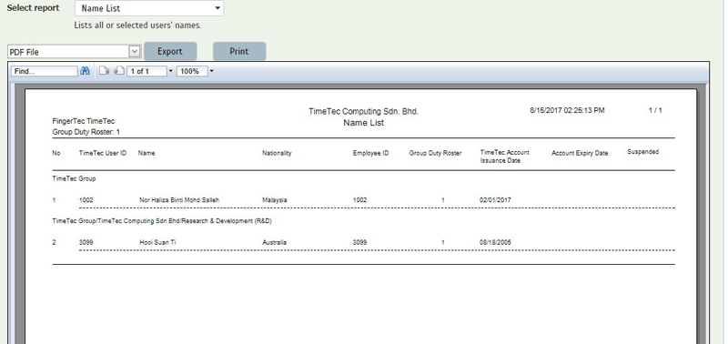Click the 'Group Duty Roster' column header
Viewport: 728px width, 344px height.
(436, 153)
